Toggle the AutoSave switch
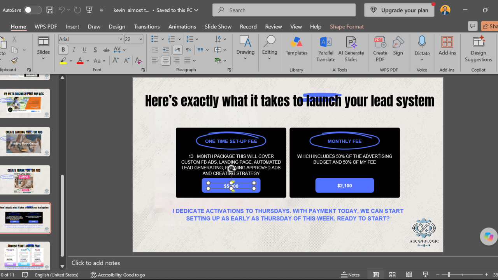This screenshot has height=280, width=498. (x=33, y=10)
